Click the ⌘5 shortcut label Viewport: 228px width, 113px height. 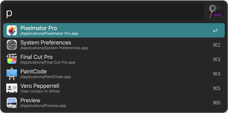pyautogui.click(x=217, y=88)
